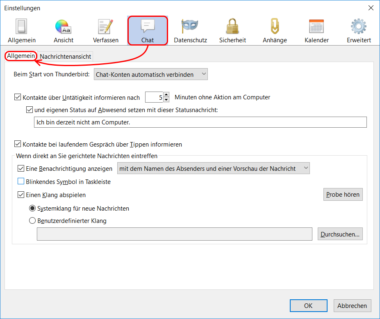Screen dimensions: 380x319
Task: Open the Anhänge paperclip category
Action: 275,31
